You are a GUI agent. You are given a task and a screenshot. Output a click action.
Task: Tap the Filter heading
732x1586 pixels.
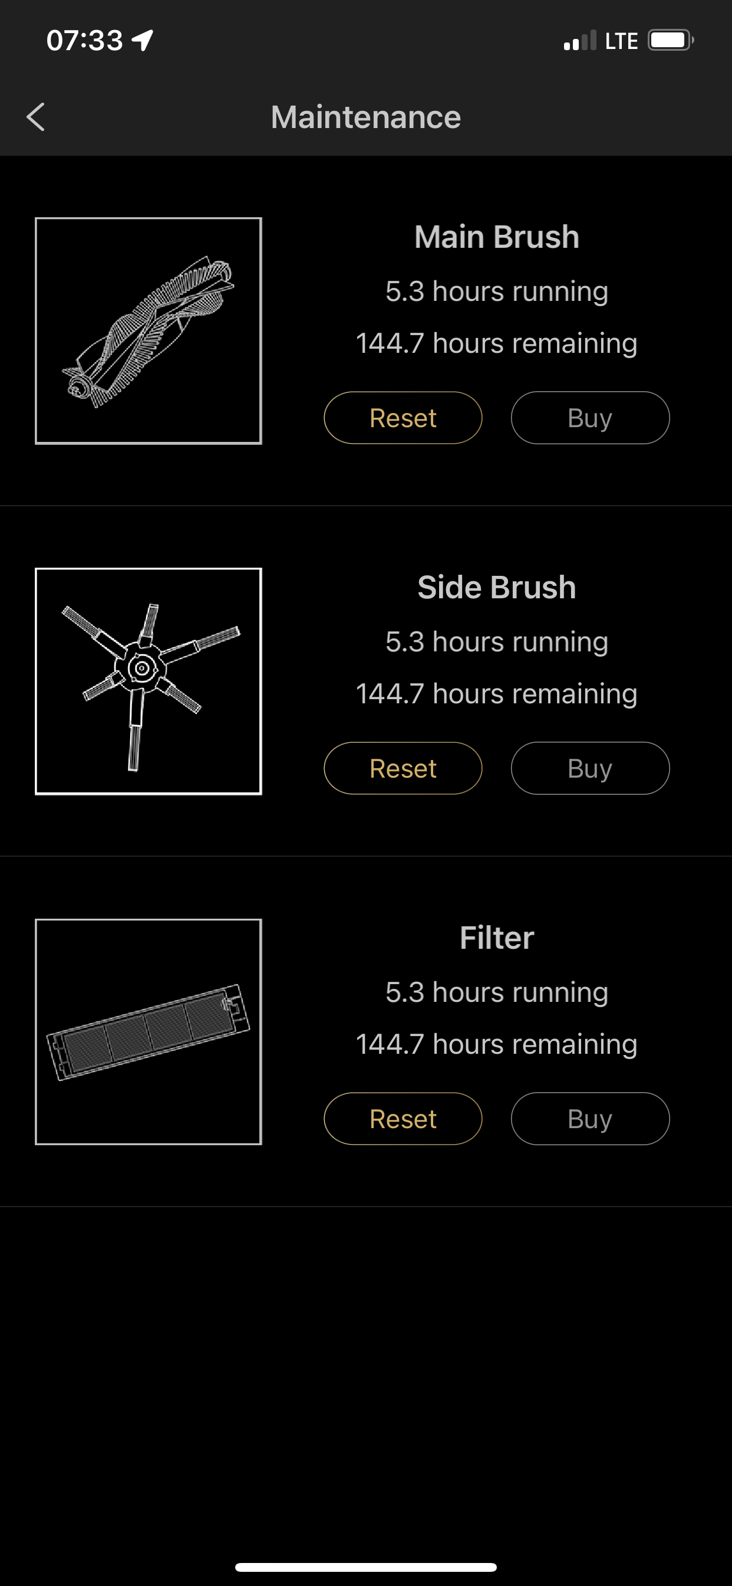coord(496,938)
